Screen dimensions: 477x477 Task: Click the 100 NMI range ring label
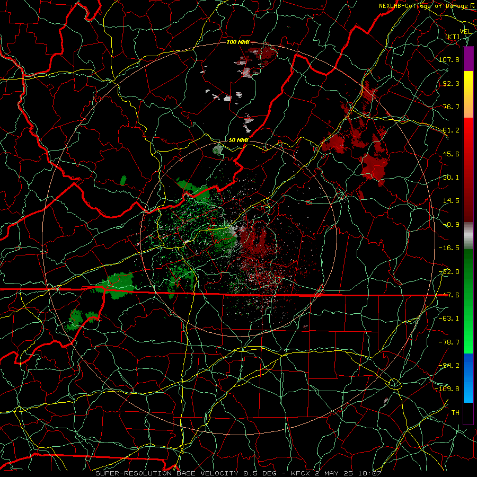point(238,42)
